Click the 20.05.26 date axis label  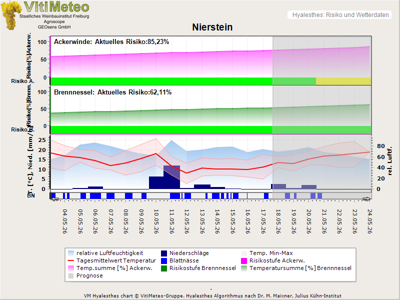(308, 221)
